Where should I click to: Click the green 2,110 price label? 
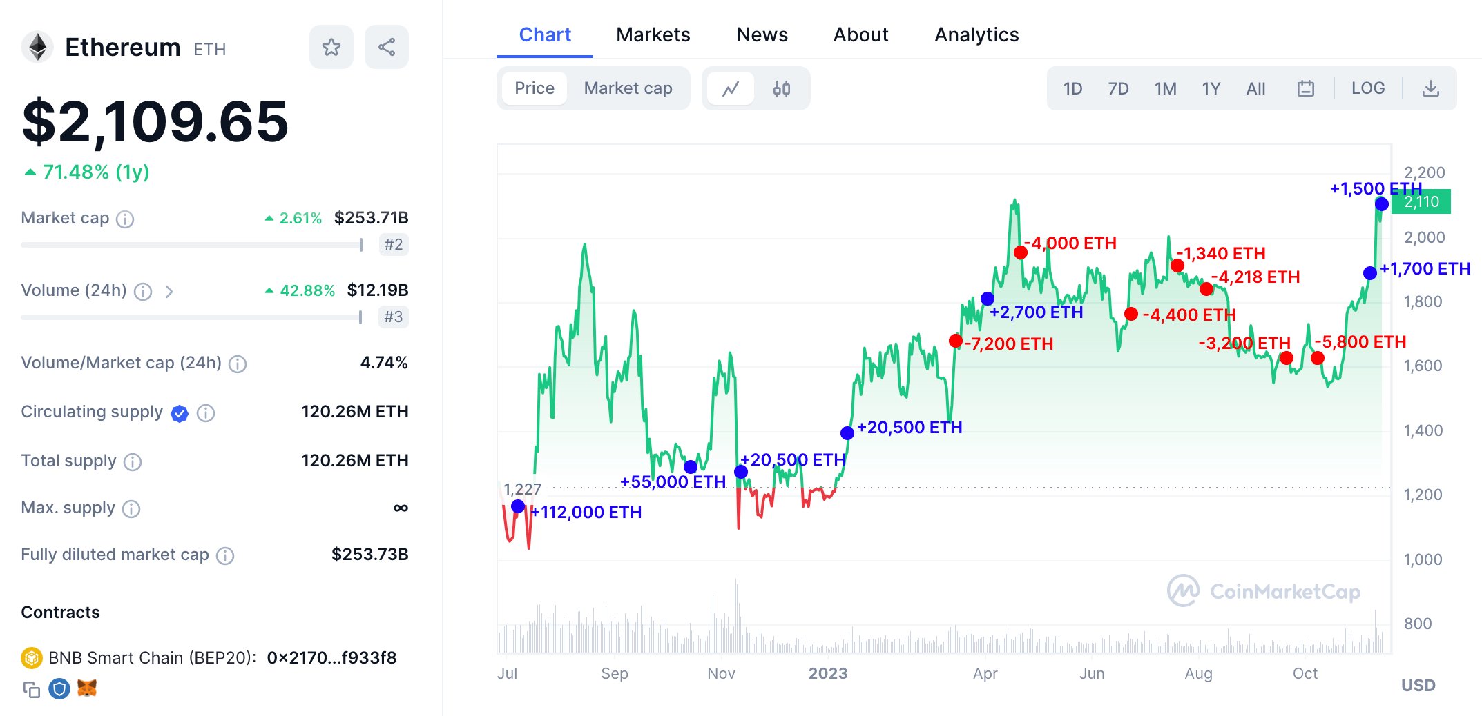click(x=1421, y=201)
